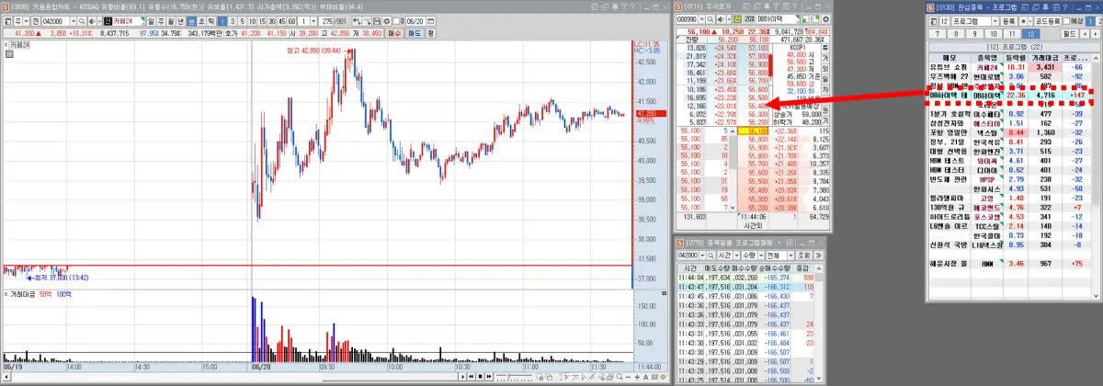Open the 시간 dropdown in 프로그램매매 window

click(737, 255)
